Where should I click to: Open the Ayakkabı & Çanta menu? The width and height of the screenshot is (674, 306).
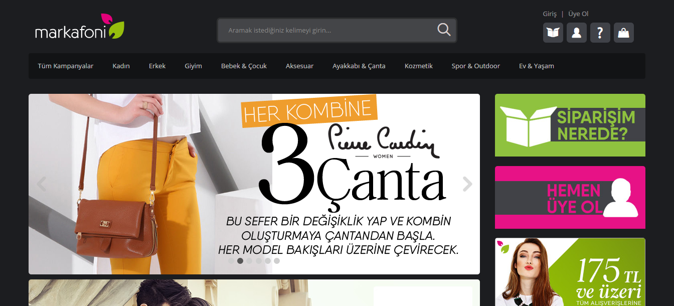click(x=359, y=66)
